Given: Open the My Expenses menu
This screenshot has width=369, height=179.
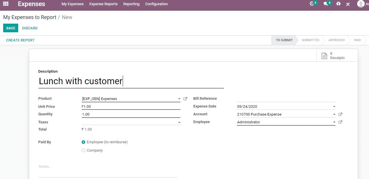Looking at the screenshot, I should point(72,4).
